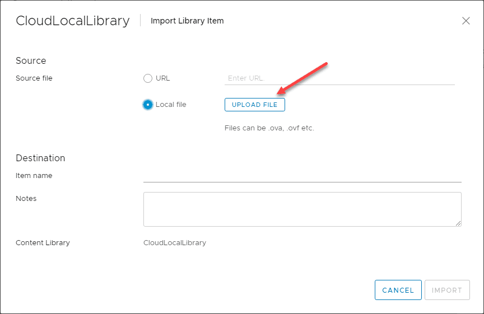The image size is (484, 314).
Task: Click the Import Library Item subtitle
Action: click(187, 21)
